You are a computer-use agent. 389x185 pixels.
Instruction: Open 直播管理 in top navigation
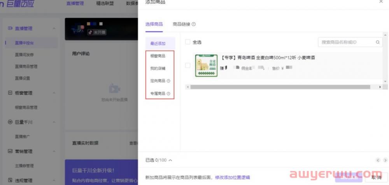coord(75,3)
